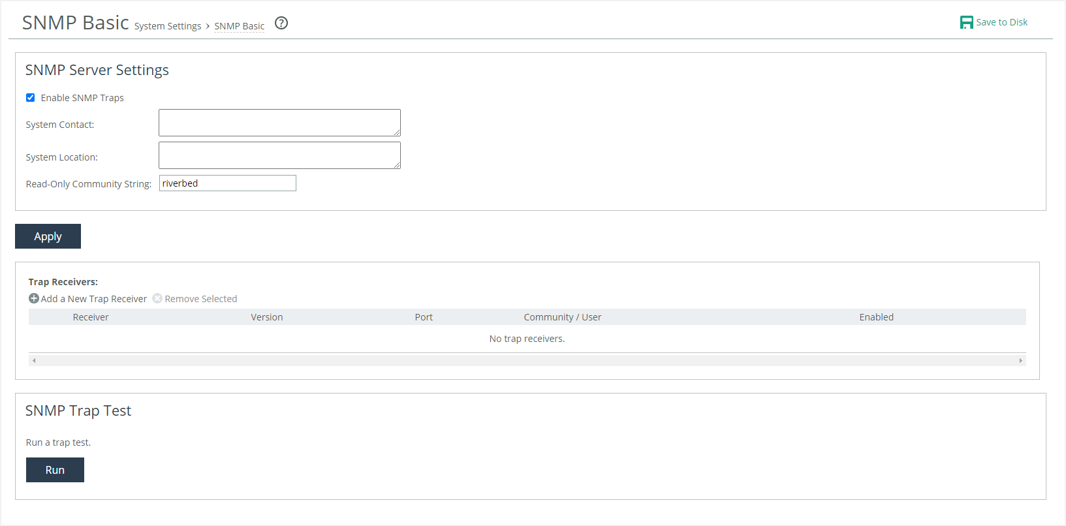This screenshot has height=526, width=1066.
Task: Click the plus icon to add trap receiver
Action: pyautogui.click(x=34, y=298)
